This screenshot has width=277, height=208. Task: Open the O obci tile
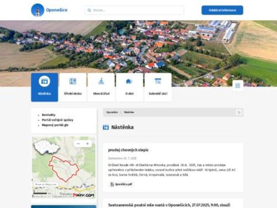[x=130, y=87]
